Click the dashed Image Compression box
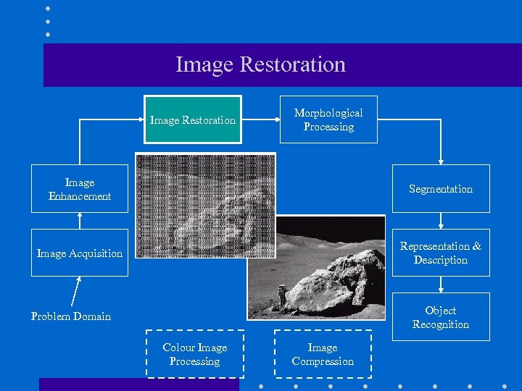This screenshot has height=391, width=522. (x=323, y=354)
